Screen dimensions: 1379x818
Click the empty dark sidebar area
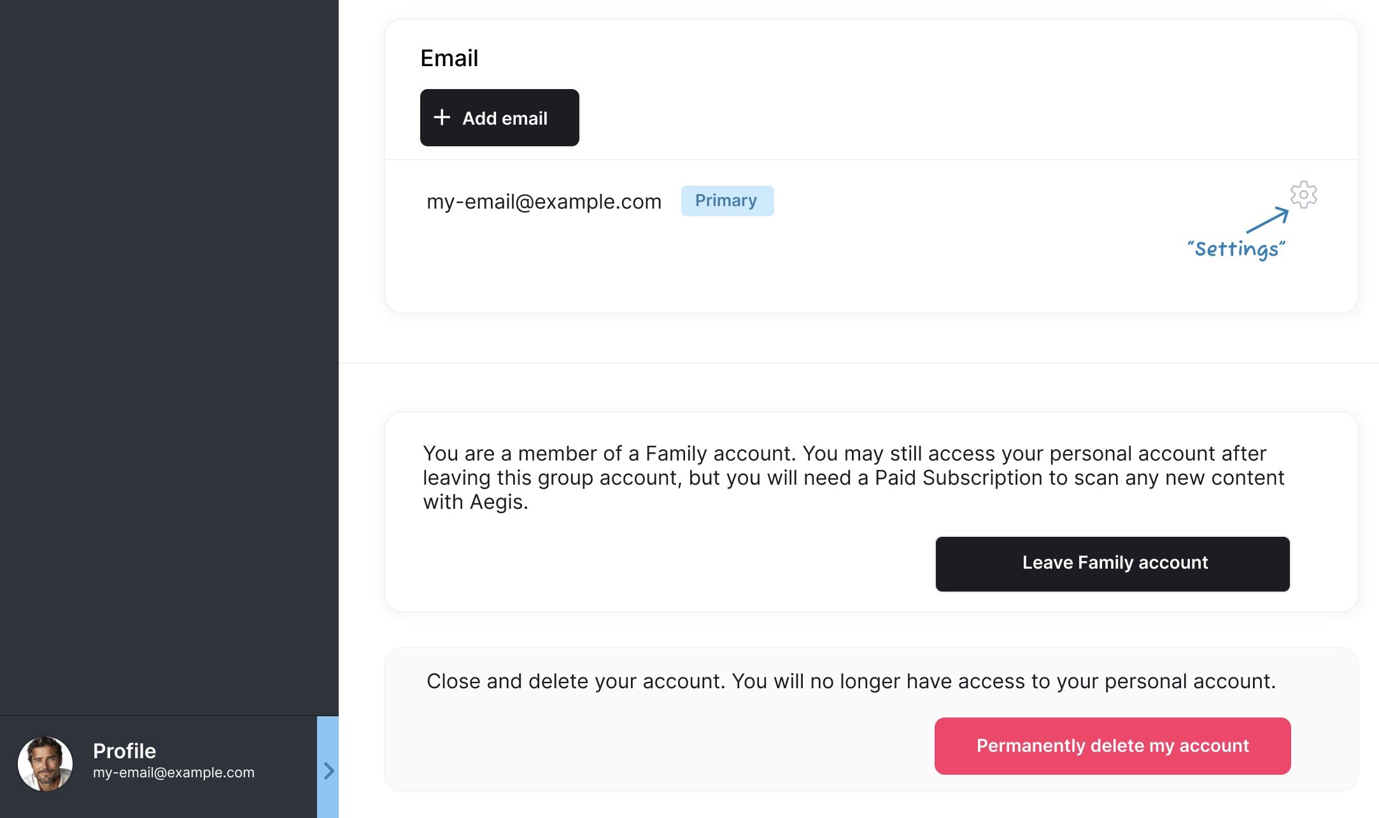pyautogui.click(x=169, y=356)
